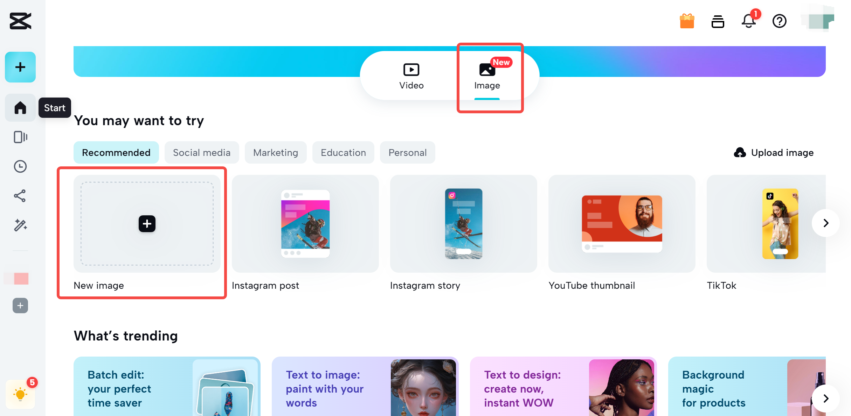
Task: Show more trending items with arrow
Action: point(826,399)
